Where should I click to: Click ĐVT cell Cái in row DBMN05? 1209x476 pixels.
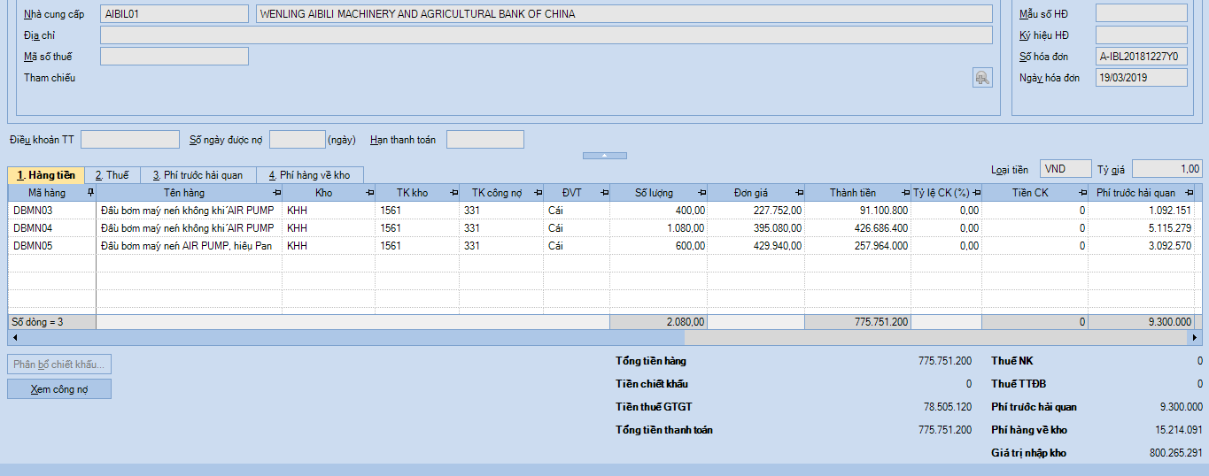pos(577,246)
